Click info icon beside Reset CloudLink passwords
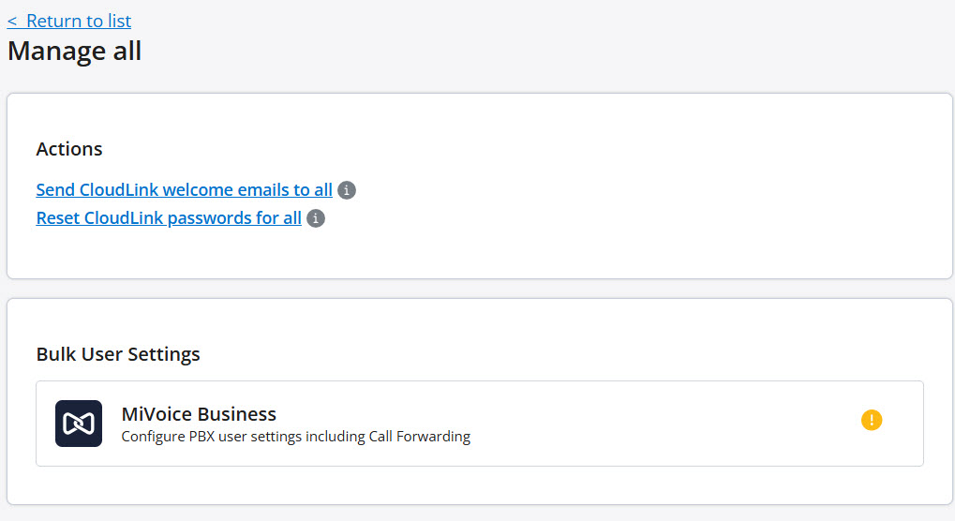Viewport: 955px width, 521px height. coord(316,218)
